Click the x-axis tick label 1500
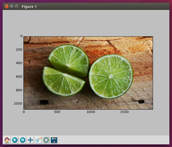This screenshot has width=172, height=147. pyautogui.click(x=124, y=112)
